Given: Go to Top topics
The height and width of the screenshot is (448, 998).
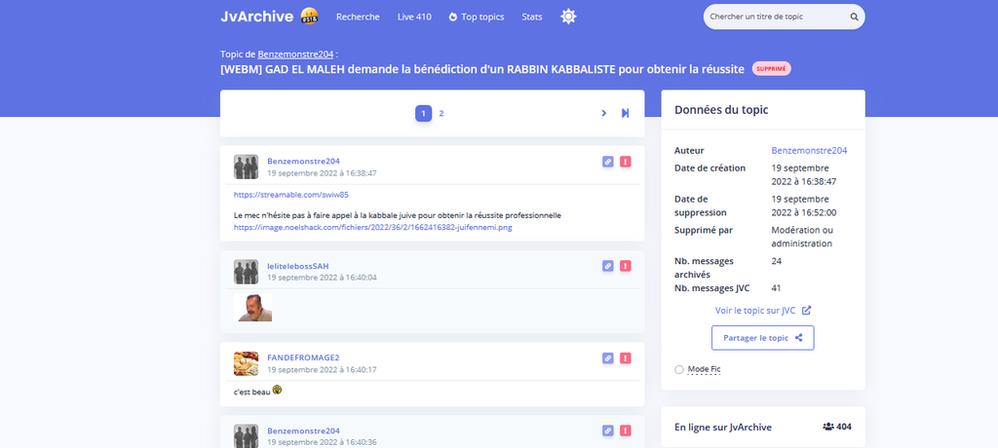Looking at the screenshot, I should tap(477, 17).
